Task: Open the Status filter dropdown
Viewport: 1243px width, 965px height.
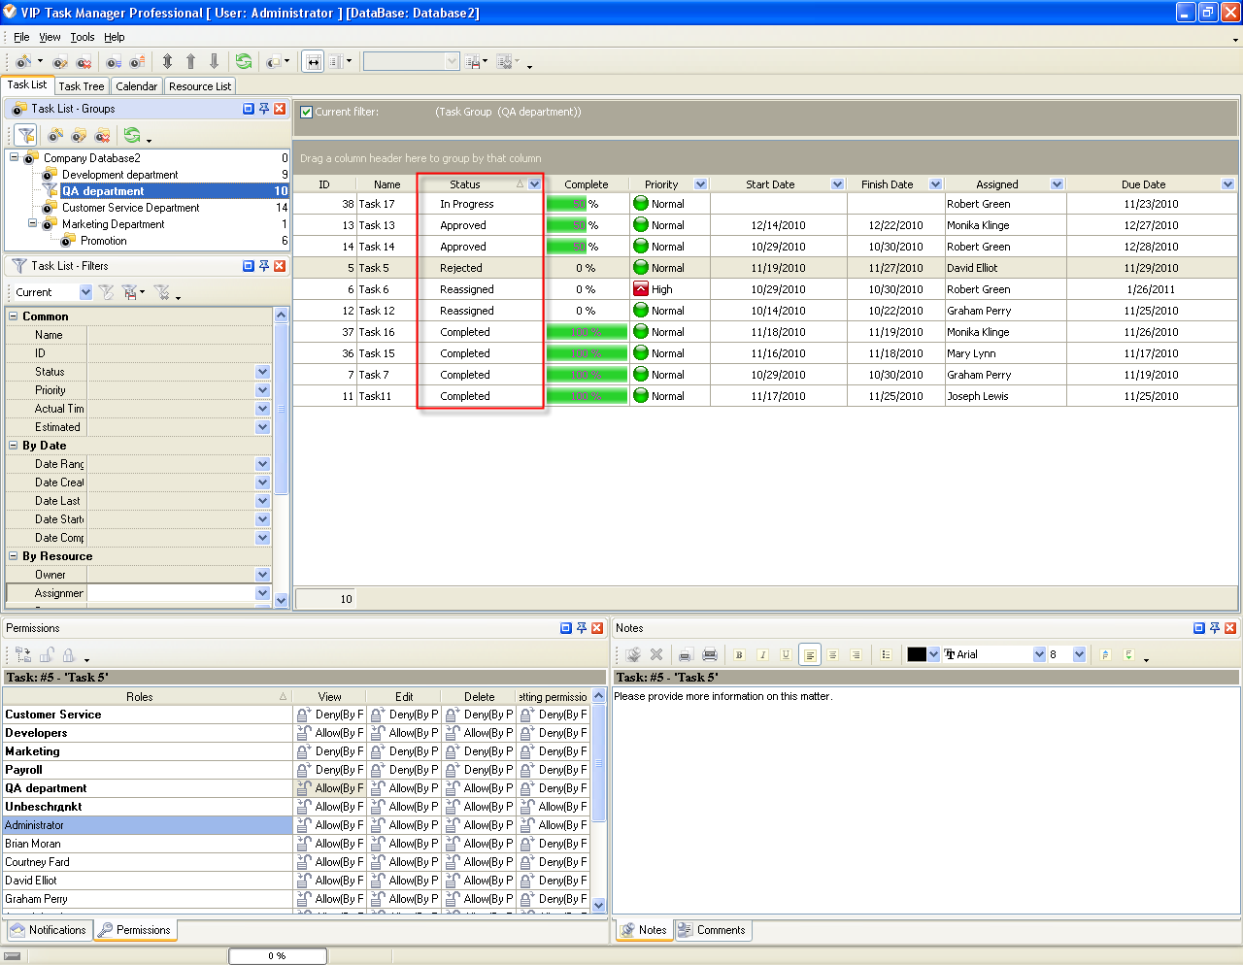Action: click(x=262, y=372)
